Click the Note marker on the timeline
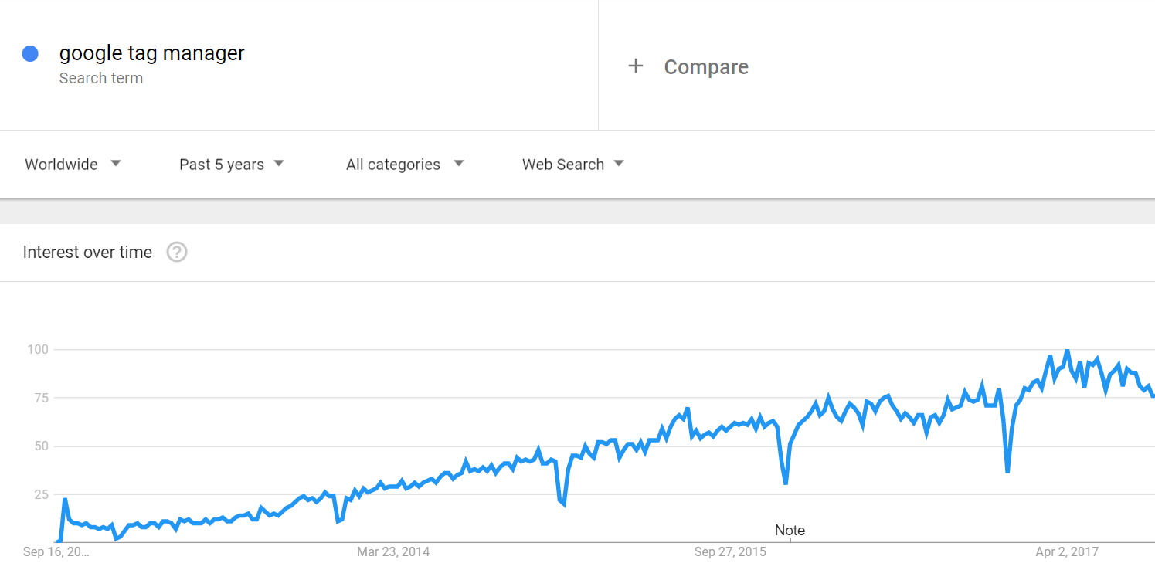The width and height of the screenshot is (1155, 570). [790, 531]
